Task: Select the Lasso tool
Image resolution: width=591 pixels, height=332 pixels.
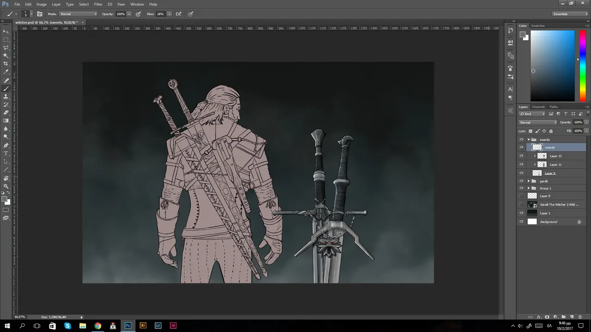Action: [x=6, y=47]
